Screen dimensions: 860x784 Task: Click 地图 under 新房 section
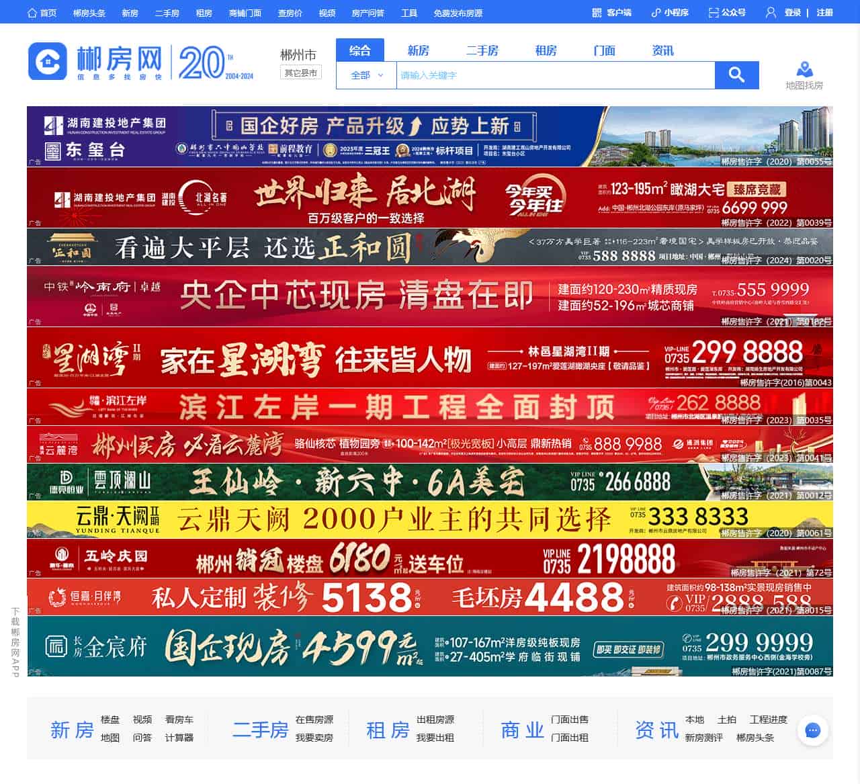[110, 738]
